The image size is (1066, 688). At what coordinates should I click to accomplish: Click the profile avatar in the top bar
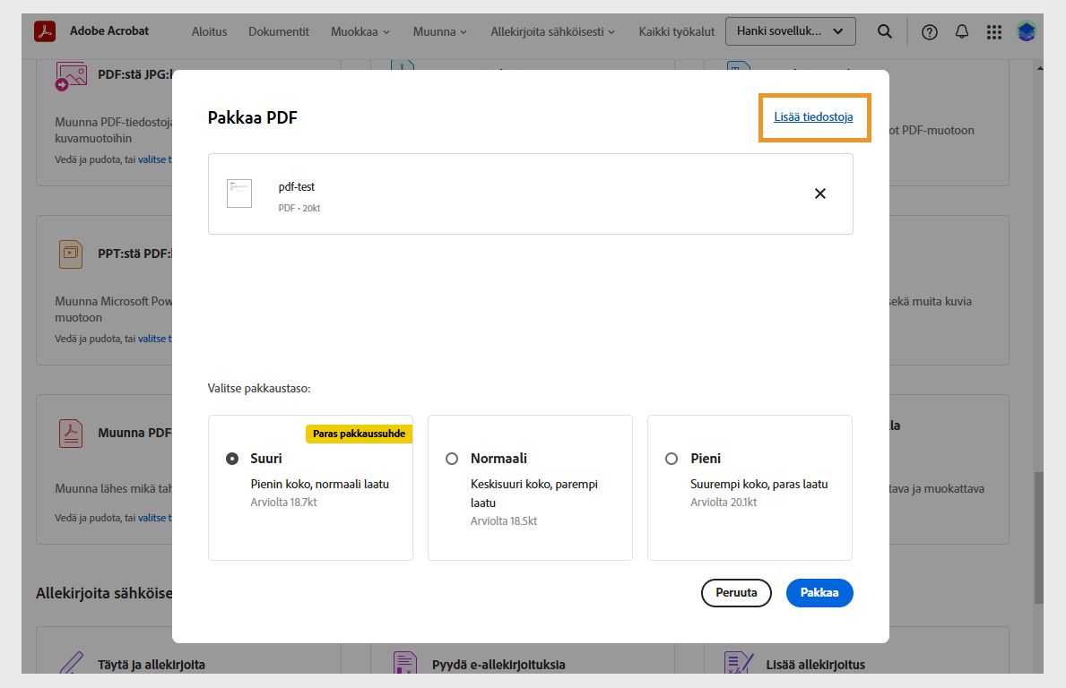(x=1026, y=31)
